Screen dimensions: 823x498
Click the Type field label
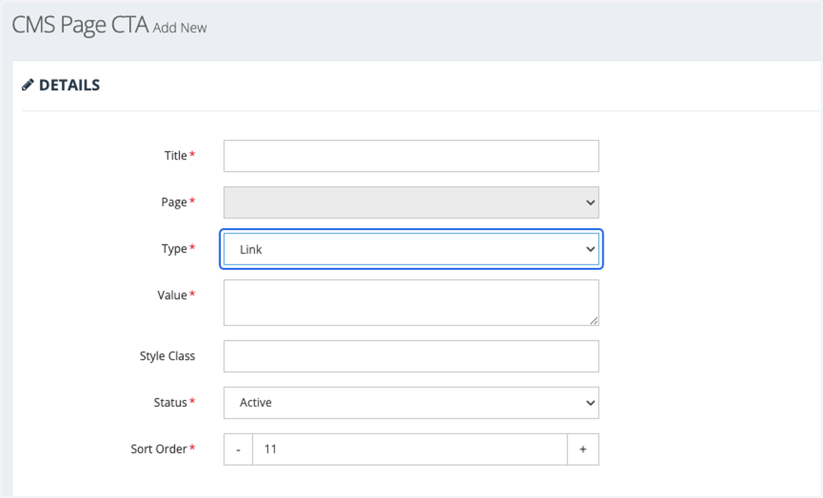tap(174, 249)
